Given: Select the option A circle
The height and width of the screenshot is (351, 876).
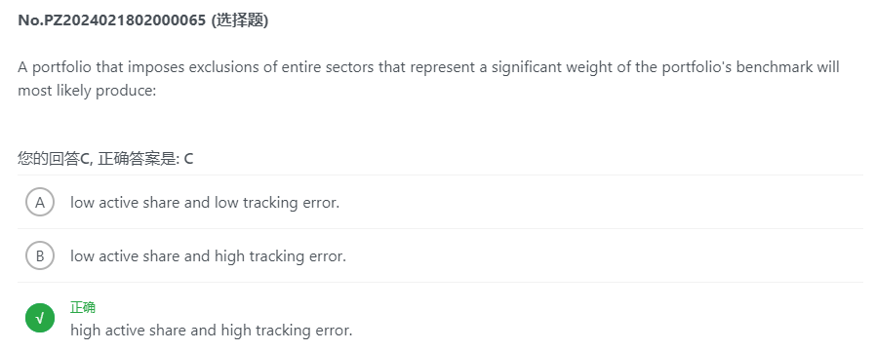Looking at the screenshot, I should click(40, 202).
